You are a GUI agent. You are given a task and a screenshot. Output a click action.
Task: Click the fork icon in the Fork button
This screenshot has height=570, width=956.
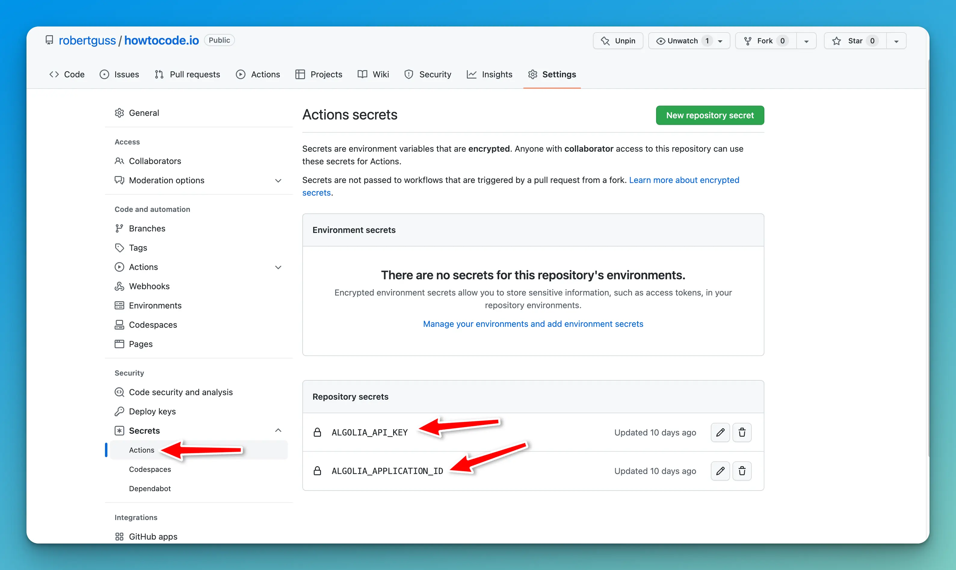point(748,41)
